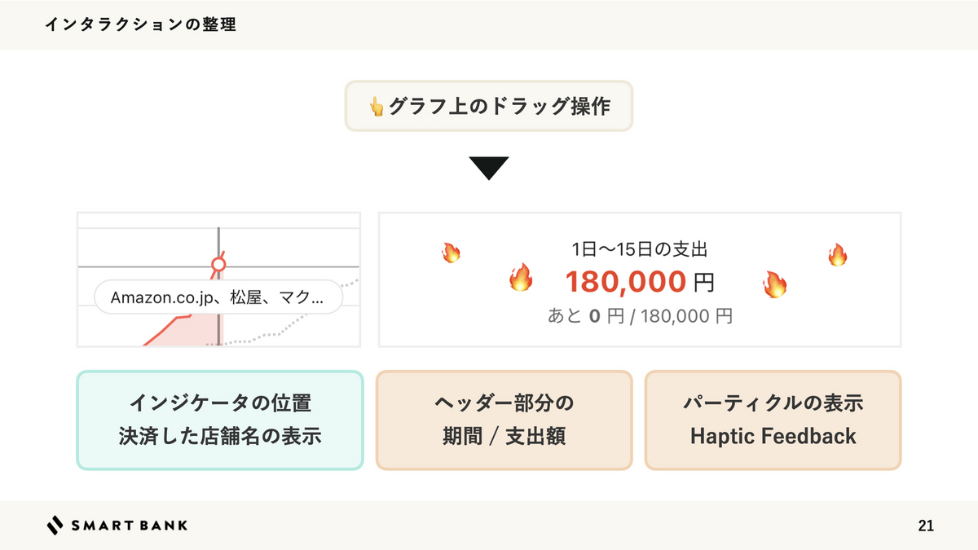This screenshot has width=978, height=550.
Task: Click the black downward triangle arrow
Action: point(489,168)
